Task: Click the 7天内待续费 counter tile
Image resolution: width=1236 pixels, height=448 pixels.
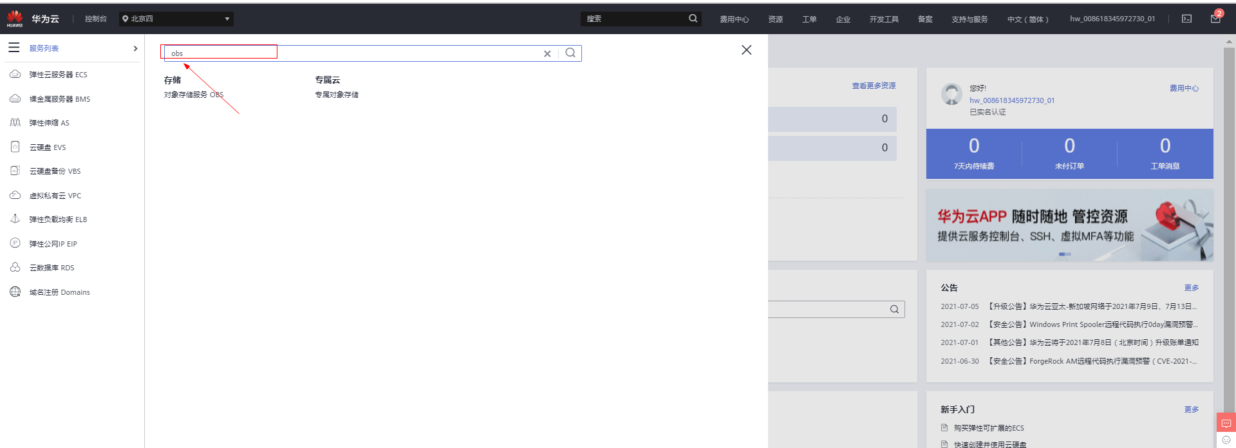Action: [974, 154]
